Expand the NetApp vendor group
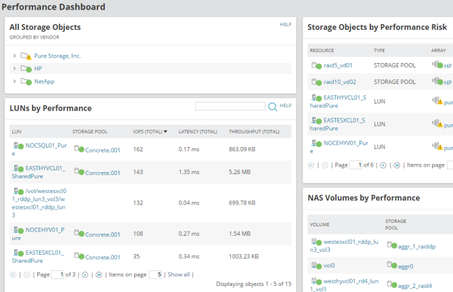This screenshot has height=292, width=453. (x=15, y=82)
